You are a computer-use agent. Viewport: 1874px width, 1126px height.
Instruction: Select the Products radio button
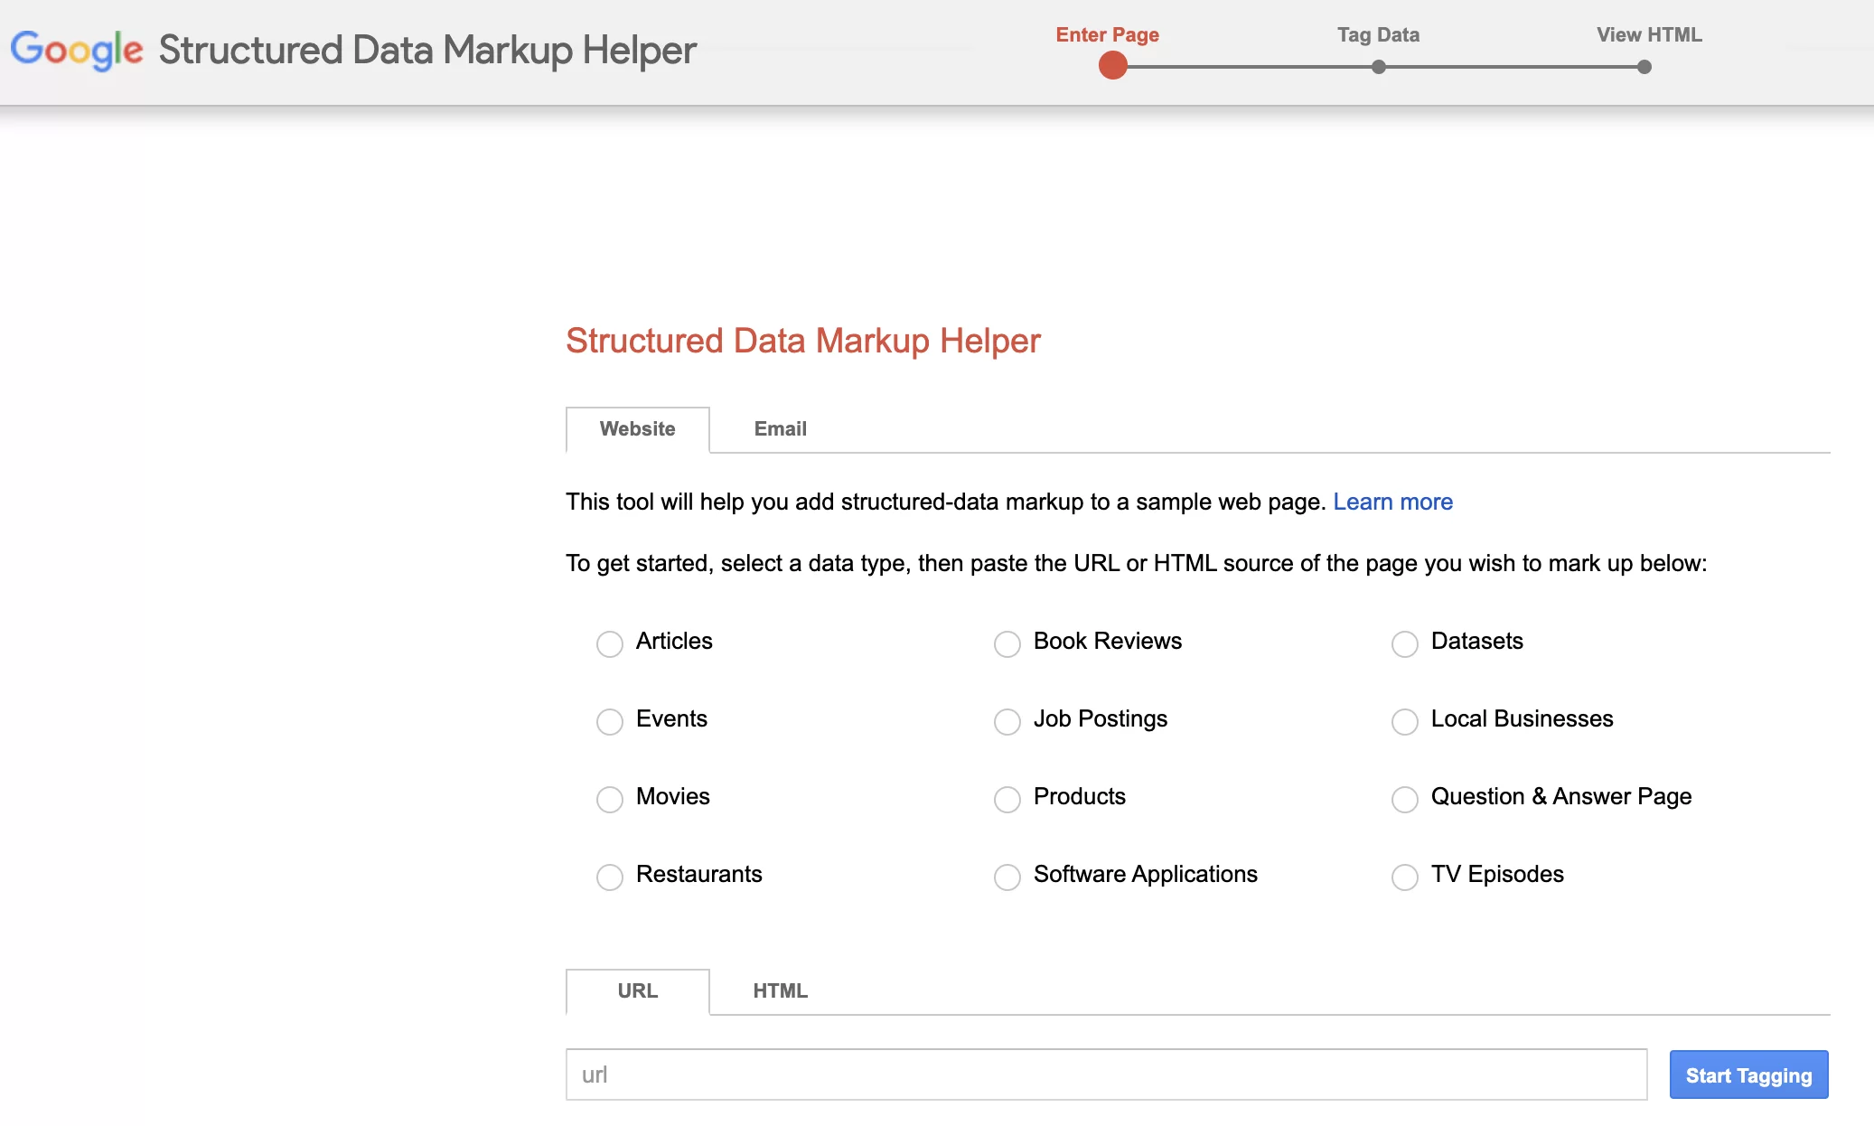click(x=1007, y=799)
